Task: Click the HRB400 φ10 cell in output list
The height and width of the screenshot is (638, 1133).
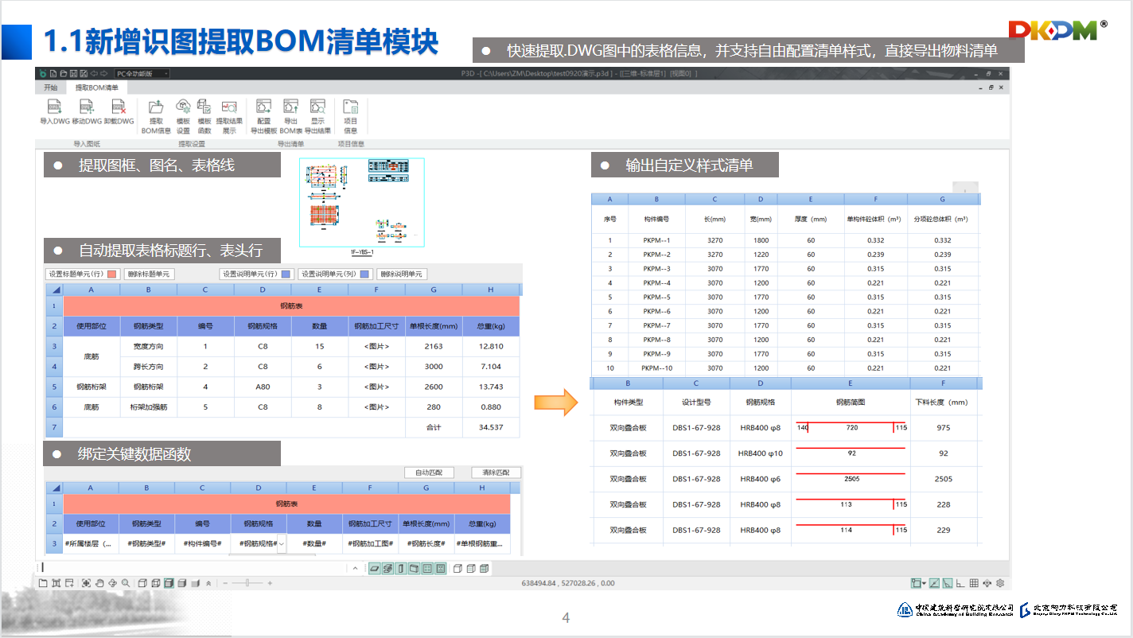Action: click(x=760, y=453)
